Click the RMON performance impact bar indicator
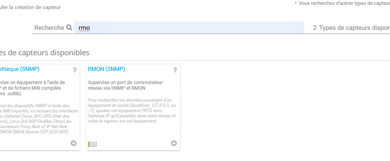Image resolution: width=390 pixels, height=161 pixels. point(92,144)
